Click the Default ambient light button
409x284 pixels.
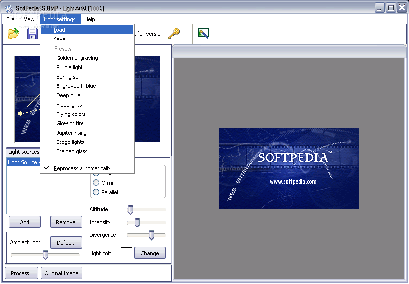coord(66,243)
